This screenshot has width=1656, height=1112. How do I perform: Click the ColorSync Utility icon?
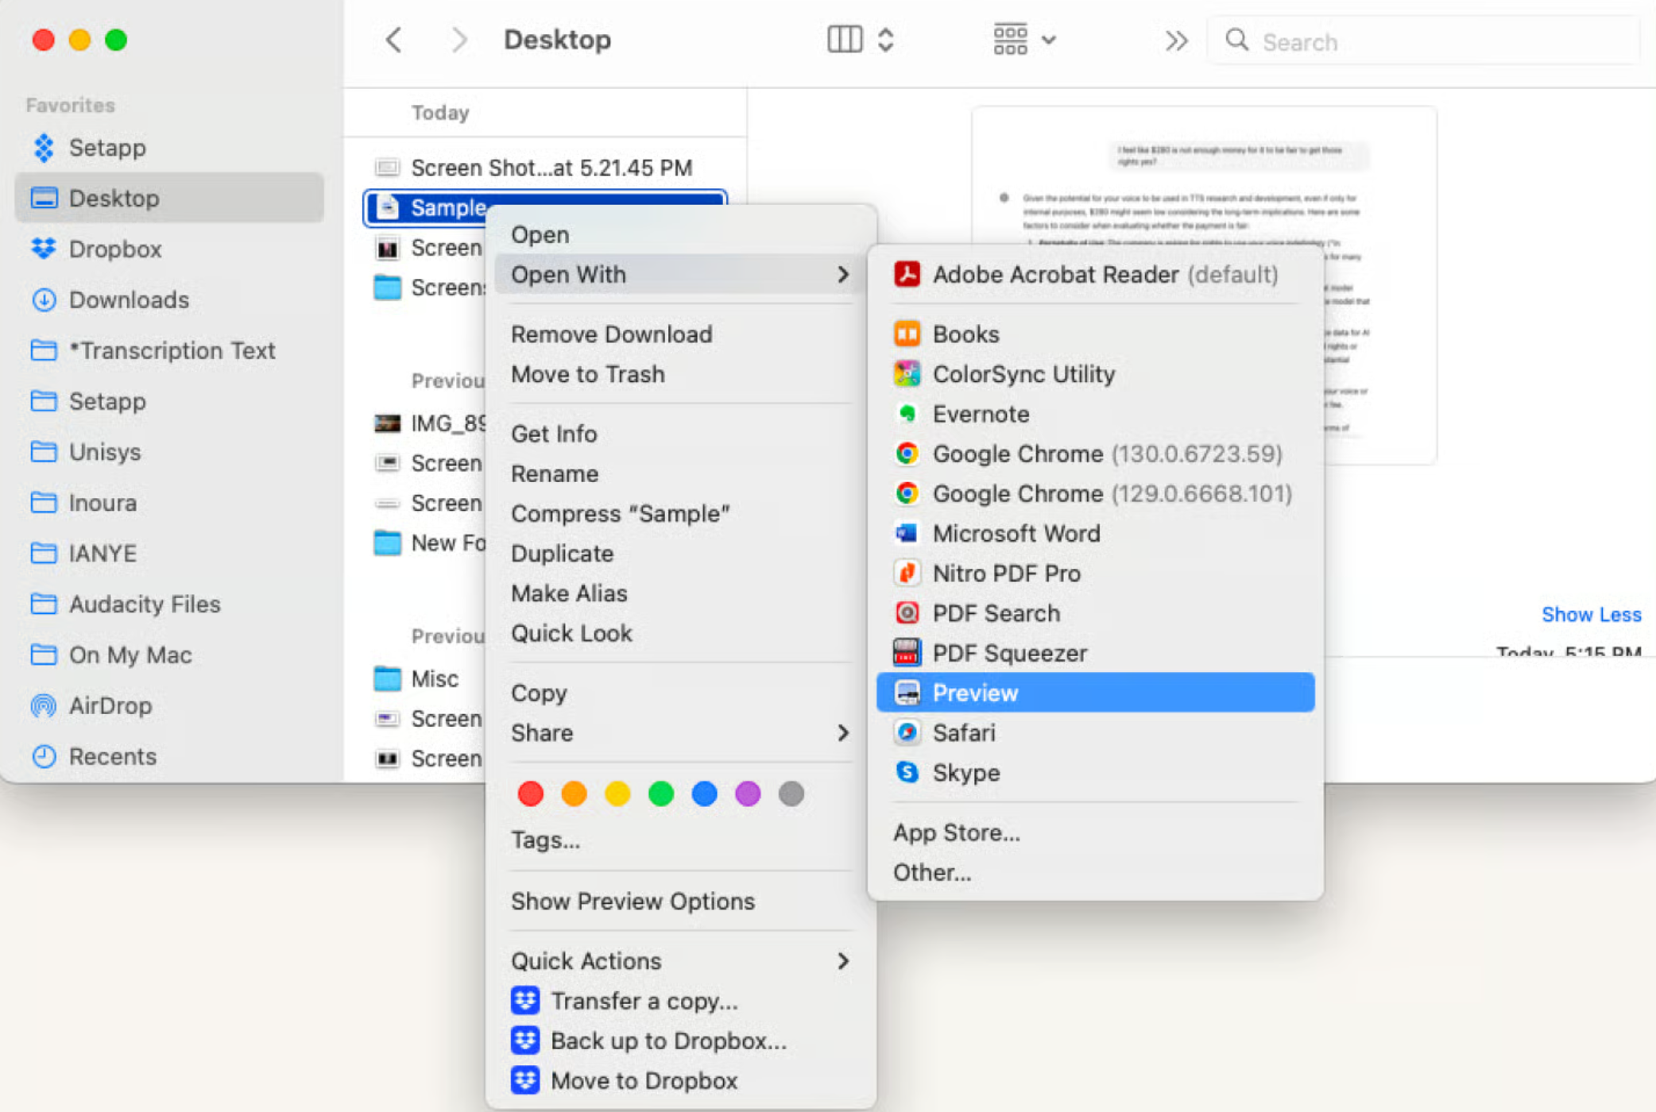click(x=907, y=373)
